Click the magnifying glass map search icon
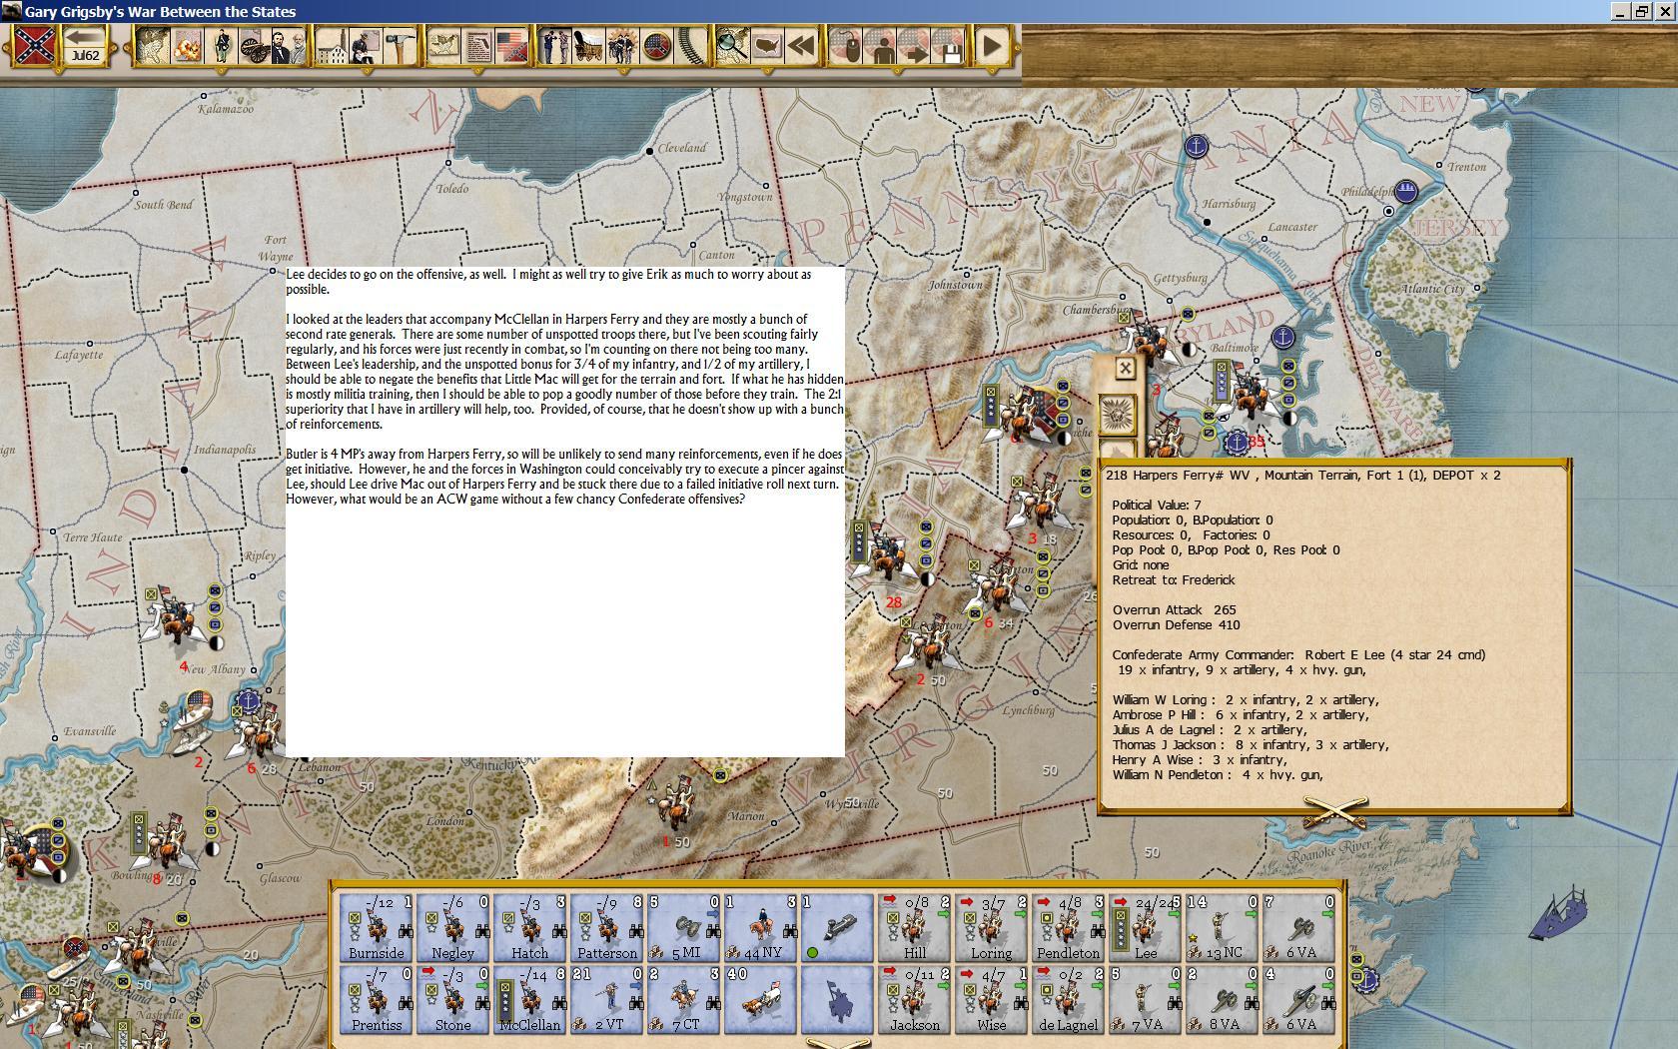The height and width of the screenshot is (1049, 1678). (733, 46)
